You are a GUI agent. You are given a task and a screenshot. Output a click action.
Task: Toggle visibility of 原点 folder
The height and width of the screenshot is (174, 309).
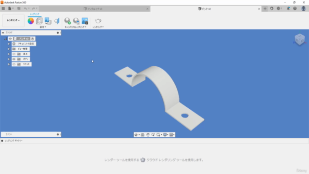point(14,54)
